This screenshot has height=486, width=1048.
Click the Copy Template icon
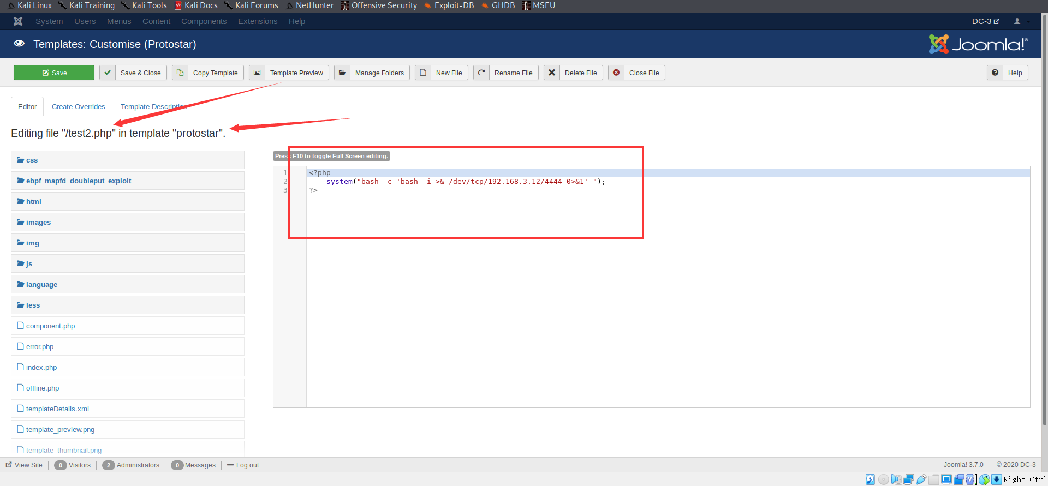coord(180,73)
